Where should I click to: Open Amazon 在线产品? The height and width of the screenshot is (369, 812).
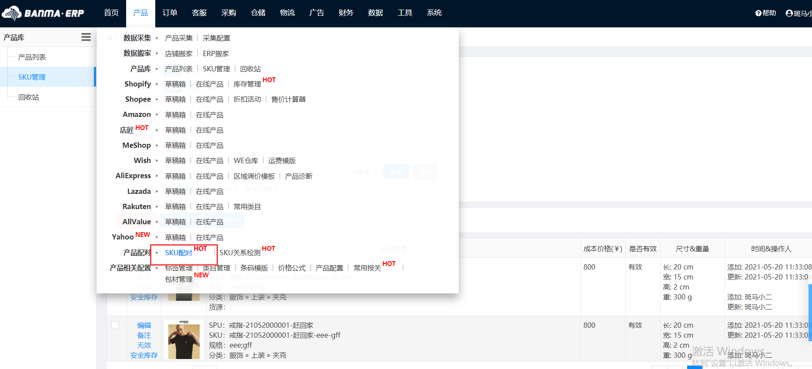pyautogui.click(x=210, y=115)
